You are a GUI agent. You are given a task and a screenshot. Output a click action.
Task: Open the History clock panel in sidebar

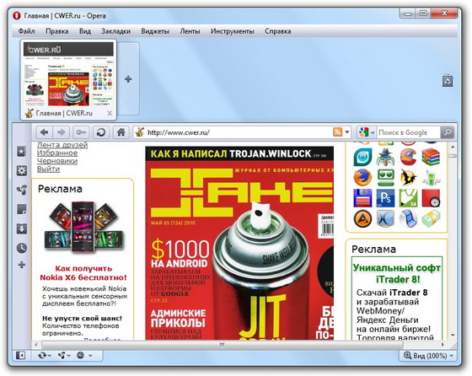pyautogui.click(x=21, y=248)
